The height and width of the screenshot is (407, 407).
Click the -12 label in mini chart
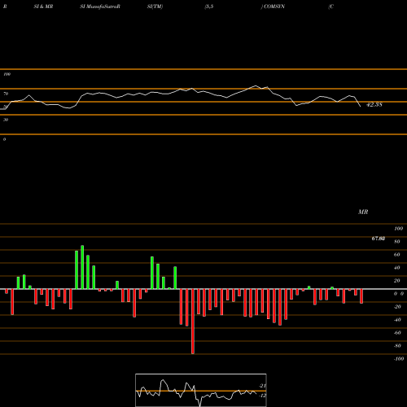pos(262,396)
